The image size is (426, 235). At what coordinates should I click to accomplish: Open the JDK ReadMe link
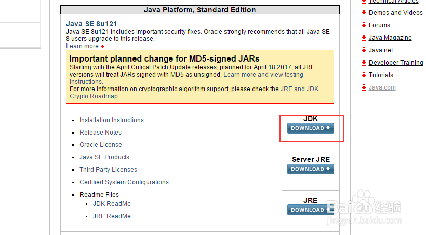112,204
